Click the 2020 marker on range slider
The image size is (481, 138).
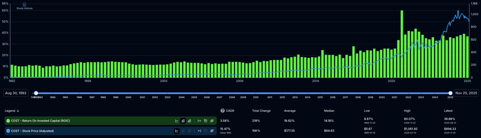tap(382, 97)
